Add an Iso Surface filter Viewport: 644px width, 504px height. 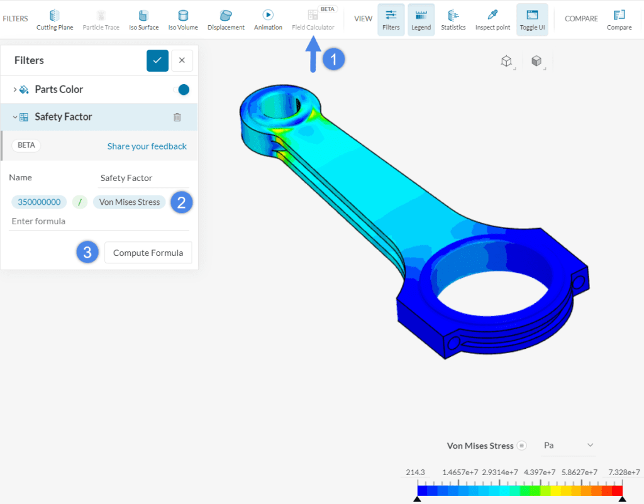[x=143, y=19]
